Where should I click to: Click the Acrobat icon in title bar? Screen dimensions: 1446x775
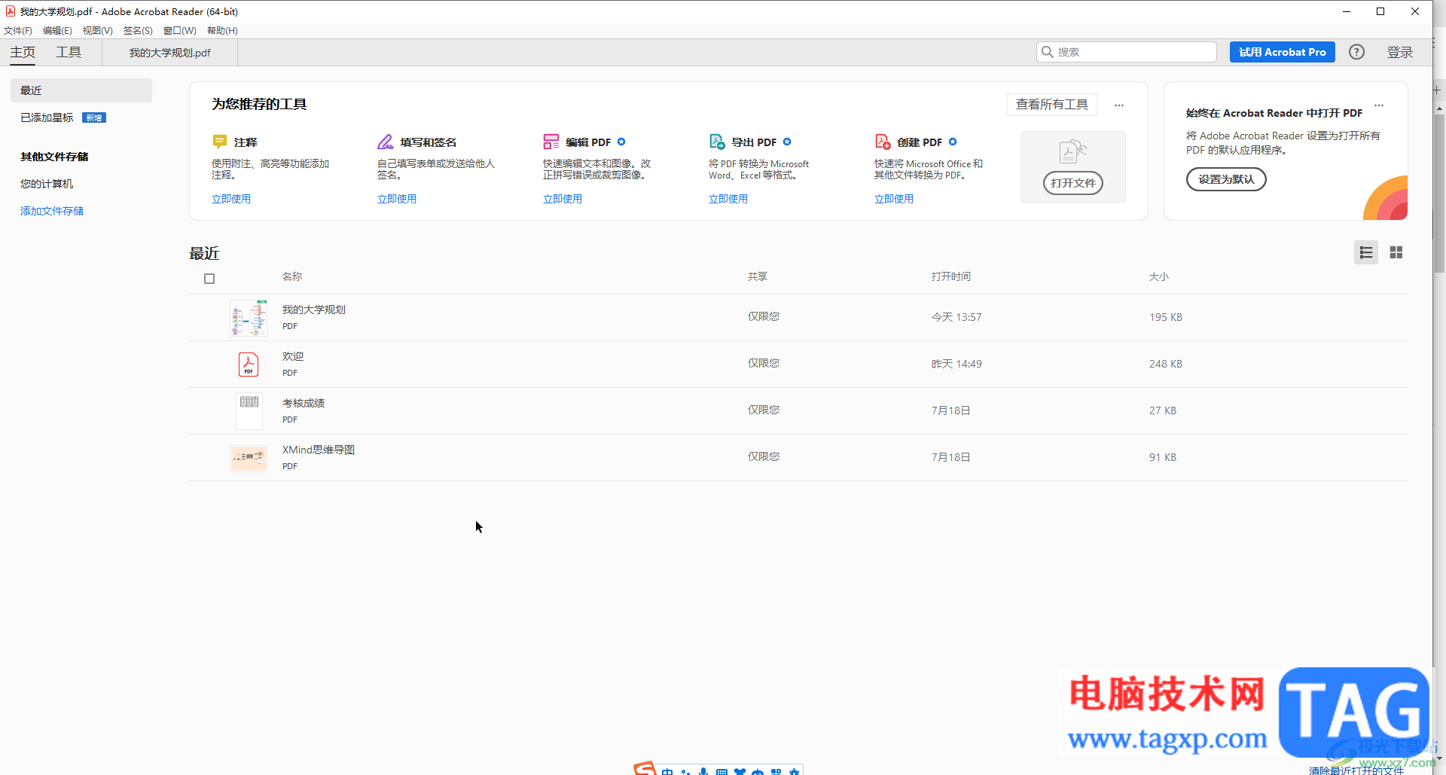click(10, 11)
